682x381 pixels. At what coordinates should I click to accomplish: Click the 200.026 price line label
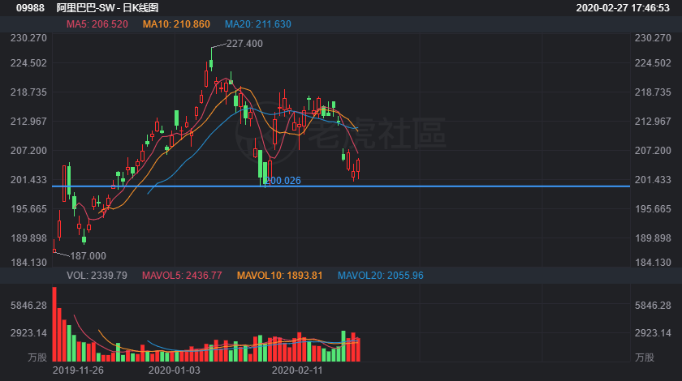[284, 180]
